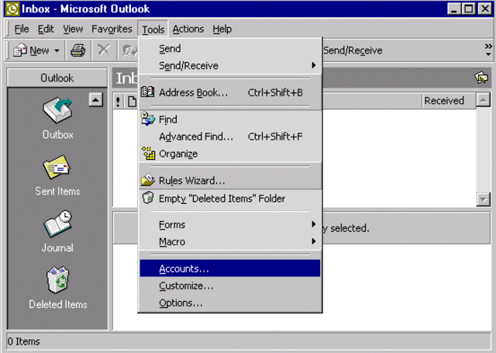Screen dimensions: 496x353
Task: Close the open Tools menu
Action: [153, 29]
